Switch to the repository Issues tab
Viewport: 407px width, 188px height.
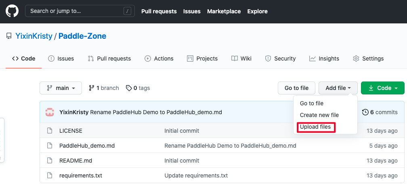click(x=61, y=58)
